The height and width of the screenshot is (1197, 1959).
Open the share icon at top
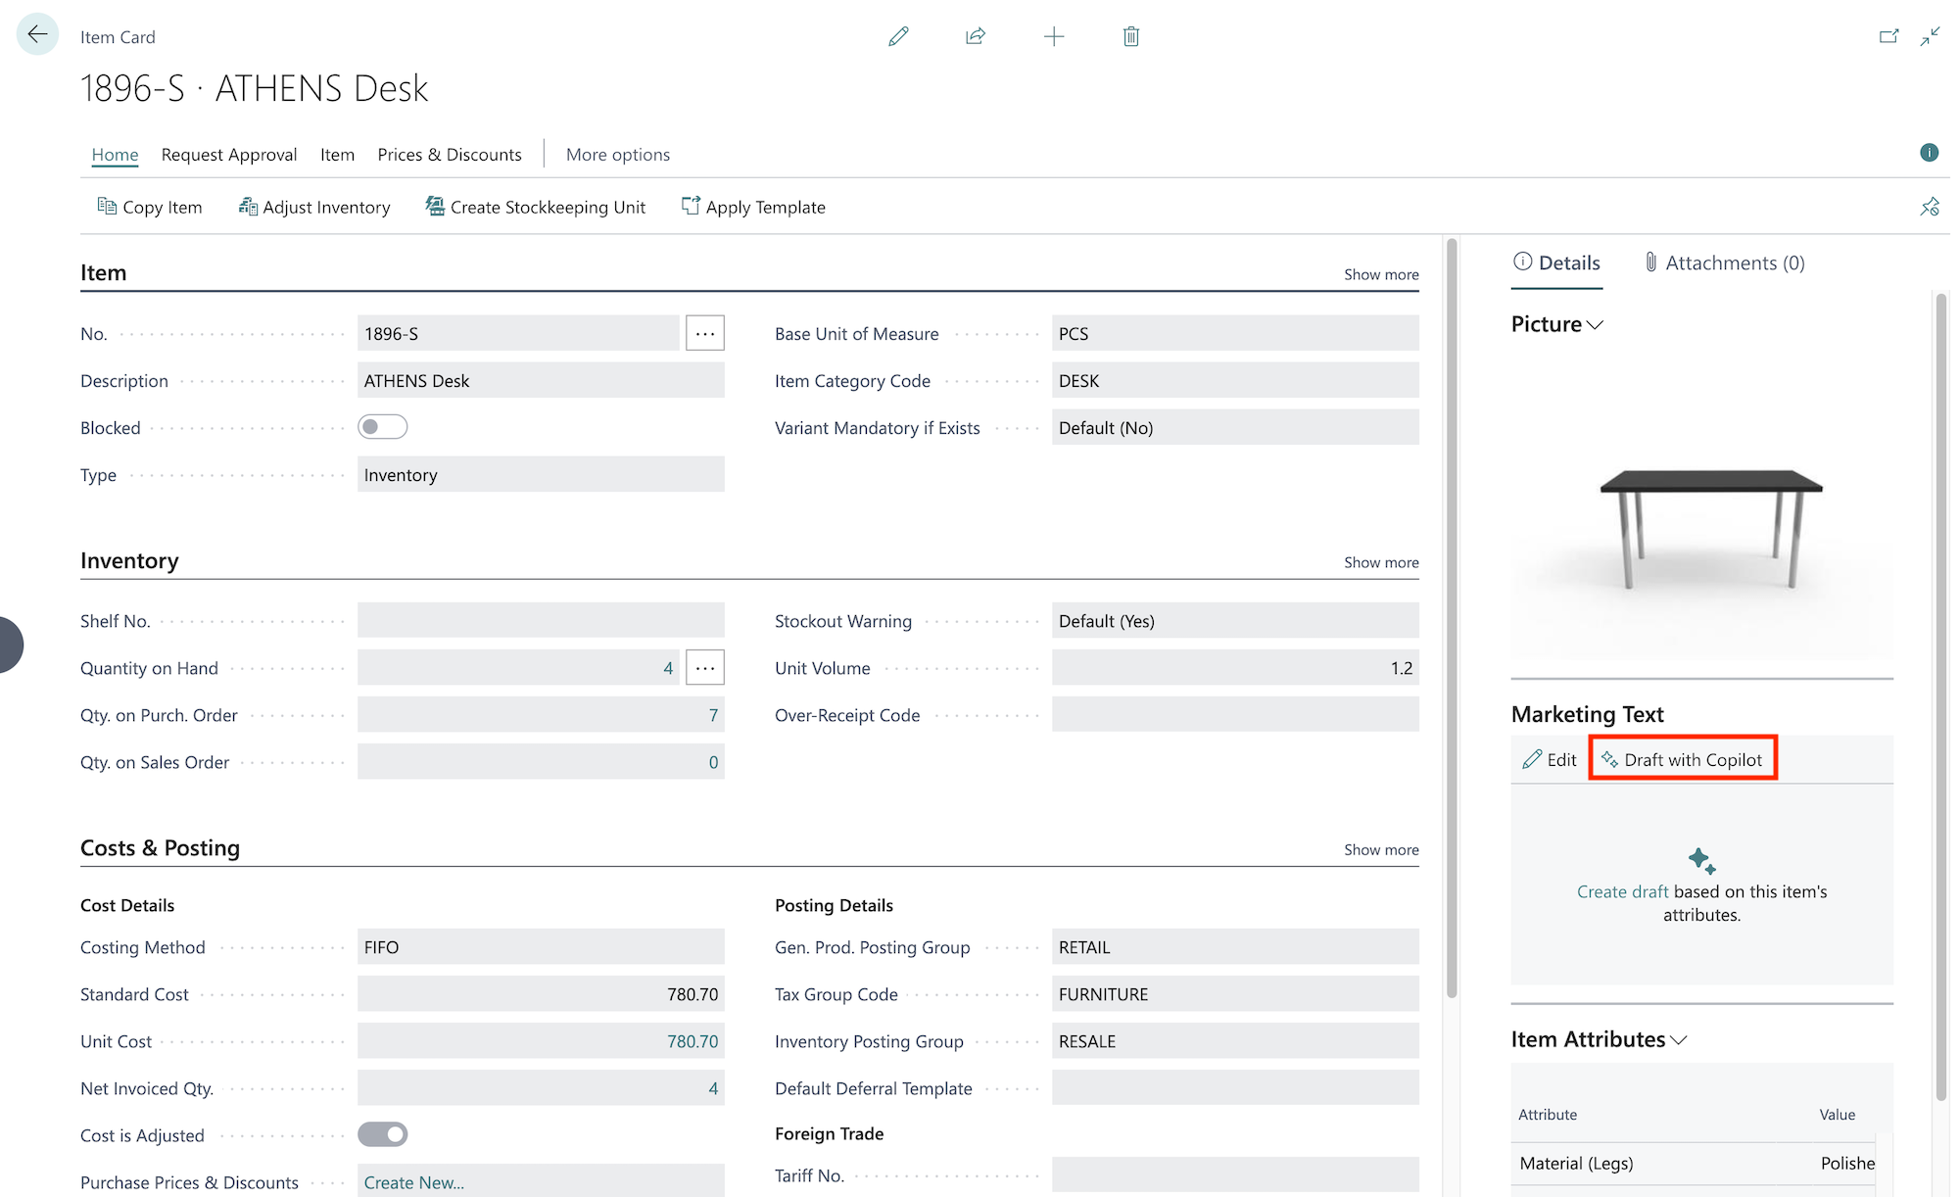pyautogui.click(x=975, y=36)
